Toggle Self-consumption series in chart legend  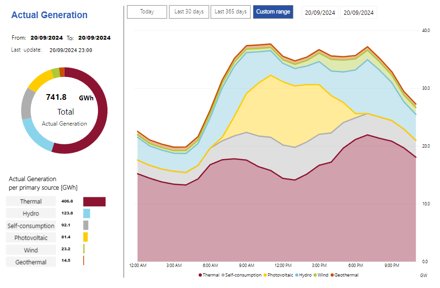(x=243, y=275)
